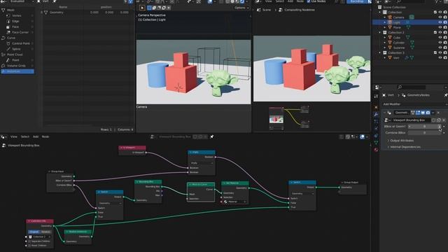Click Collection 2 icon in outliner
Screen dimensions: 448x252
click(385, 33)
